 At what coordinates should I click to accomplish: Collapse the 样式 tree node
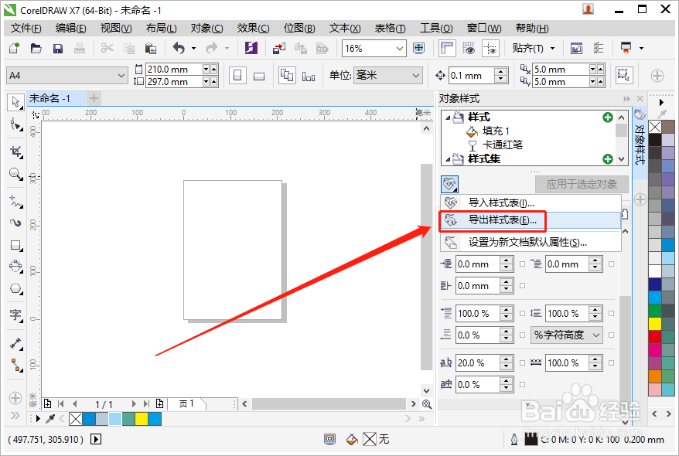point(448,117)
